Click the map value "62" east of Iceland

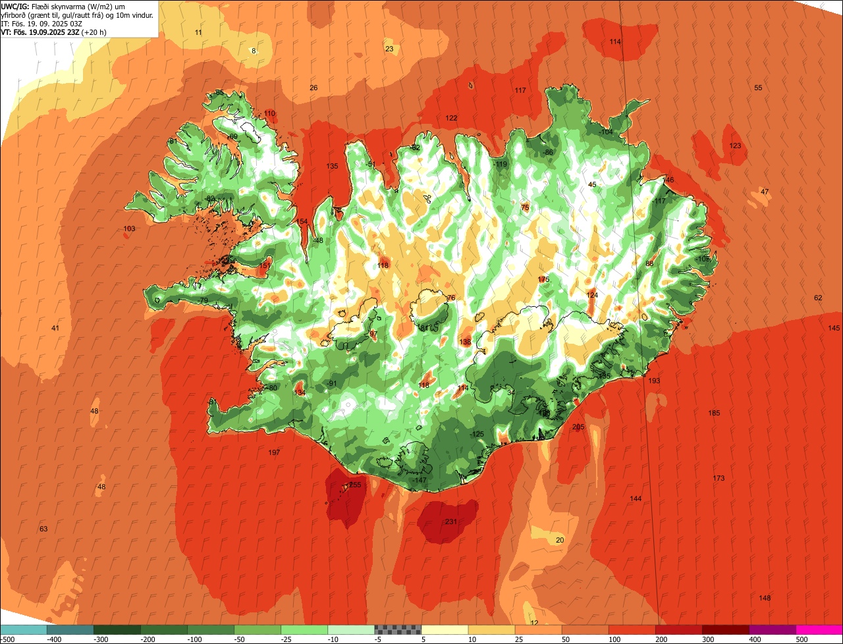click(x=818, y=298)
